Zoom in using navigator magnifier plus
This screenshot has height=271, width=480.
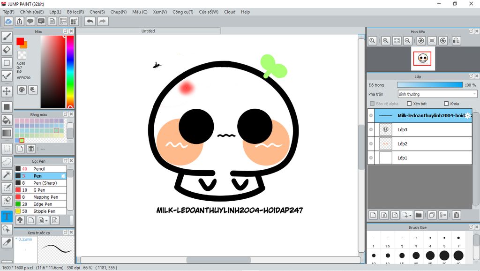385,41
